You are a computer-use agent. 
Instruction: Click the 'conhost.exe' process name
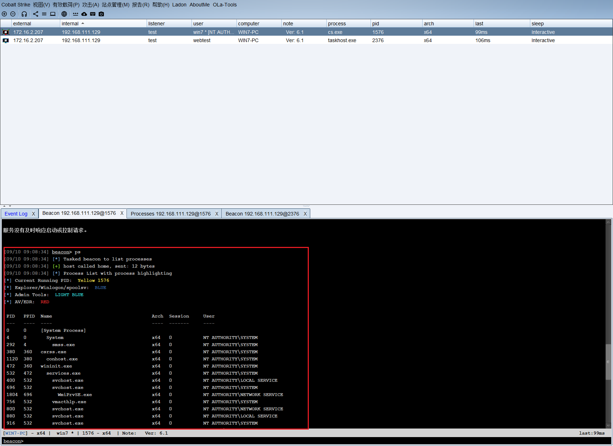click(x=62, y=359)
